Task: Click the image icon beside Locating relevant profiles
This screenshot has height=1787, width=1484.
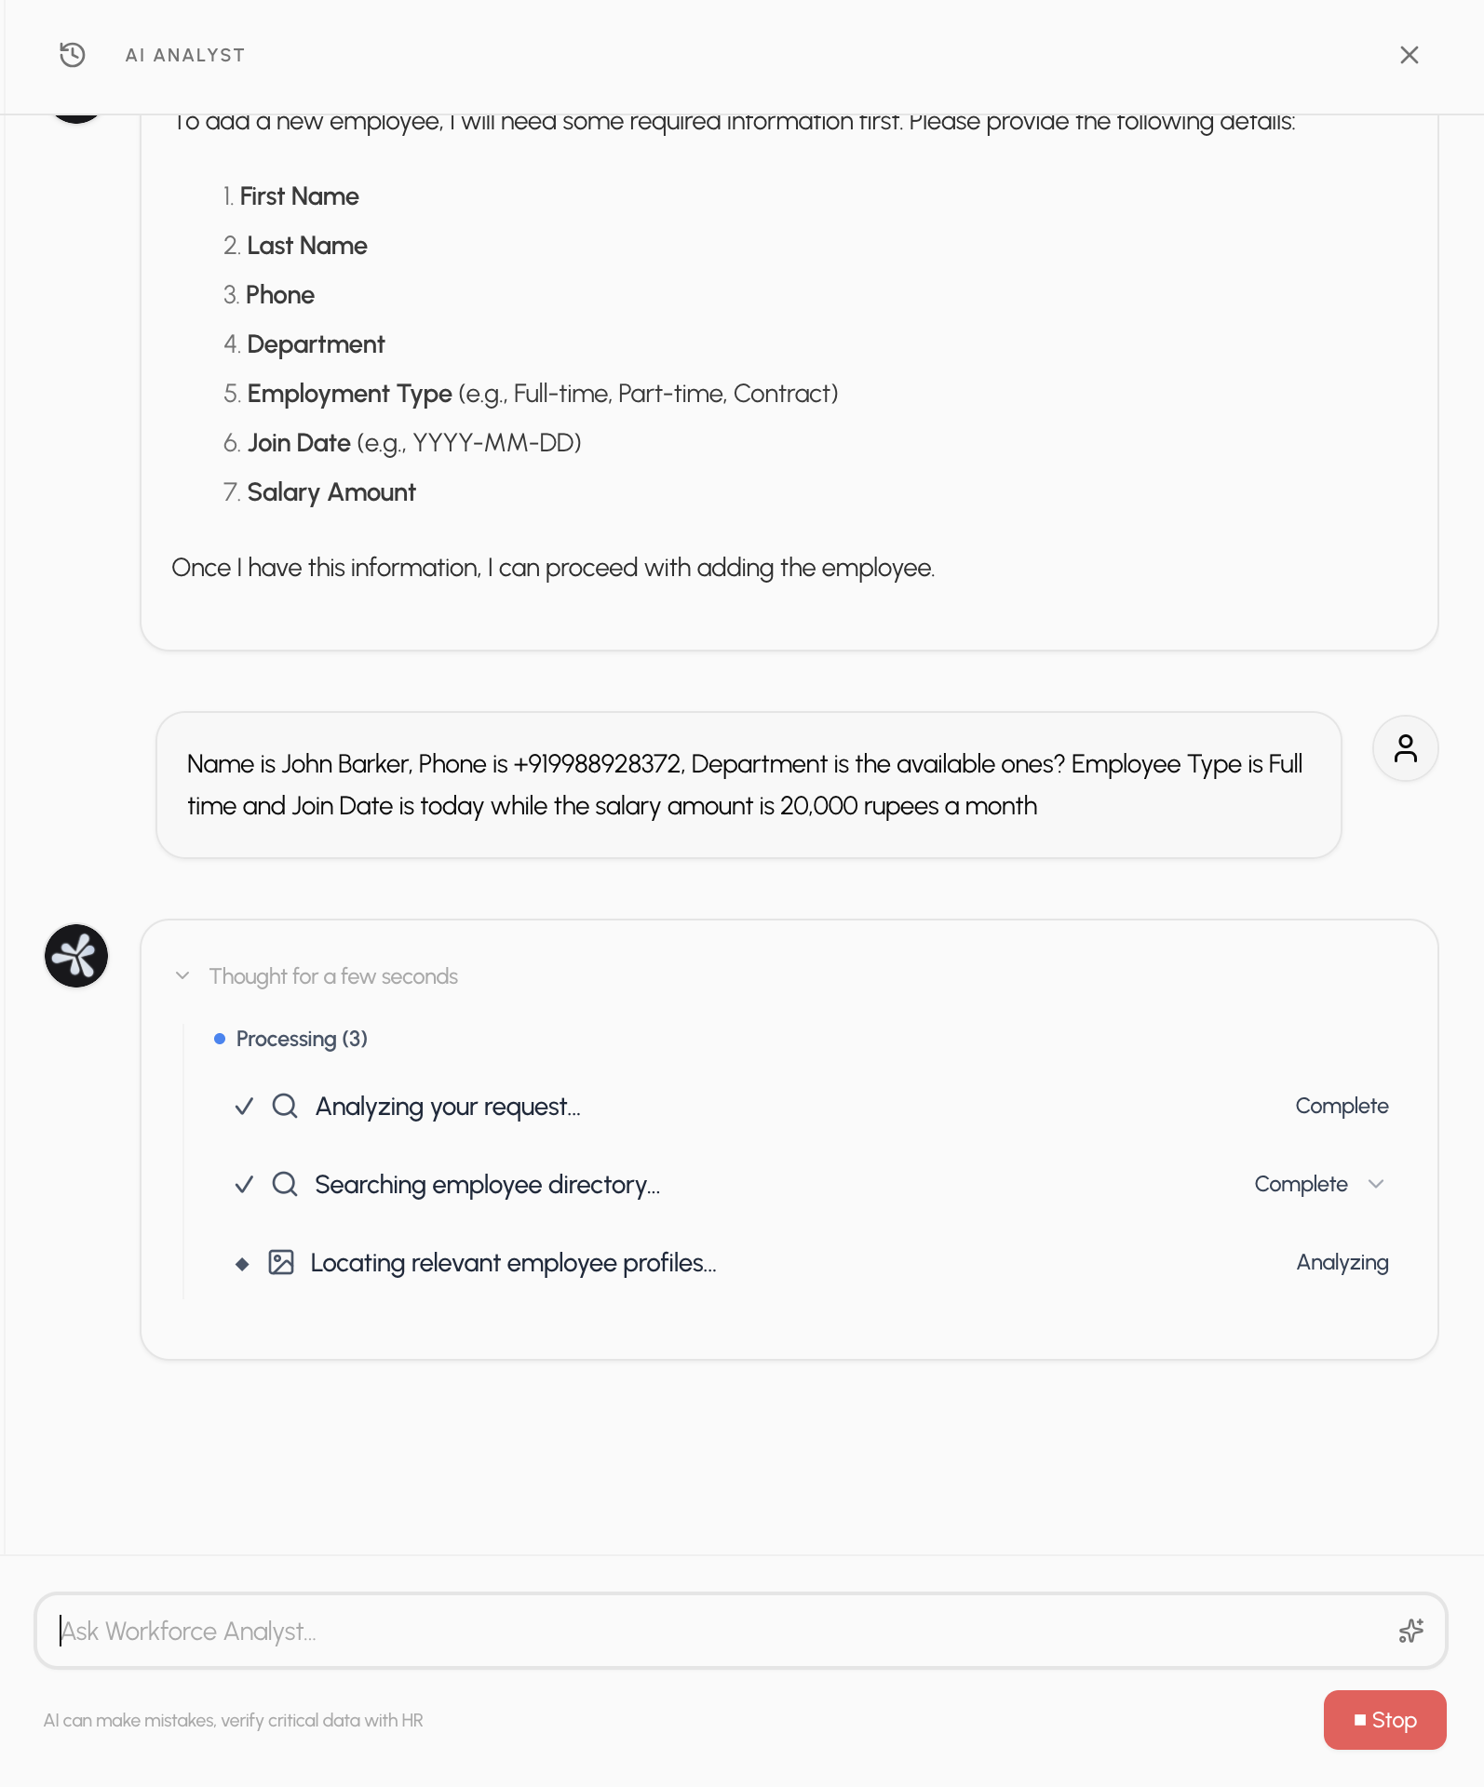Action: [283, 1262]
